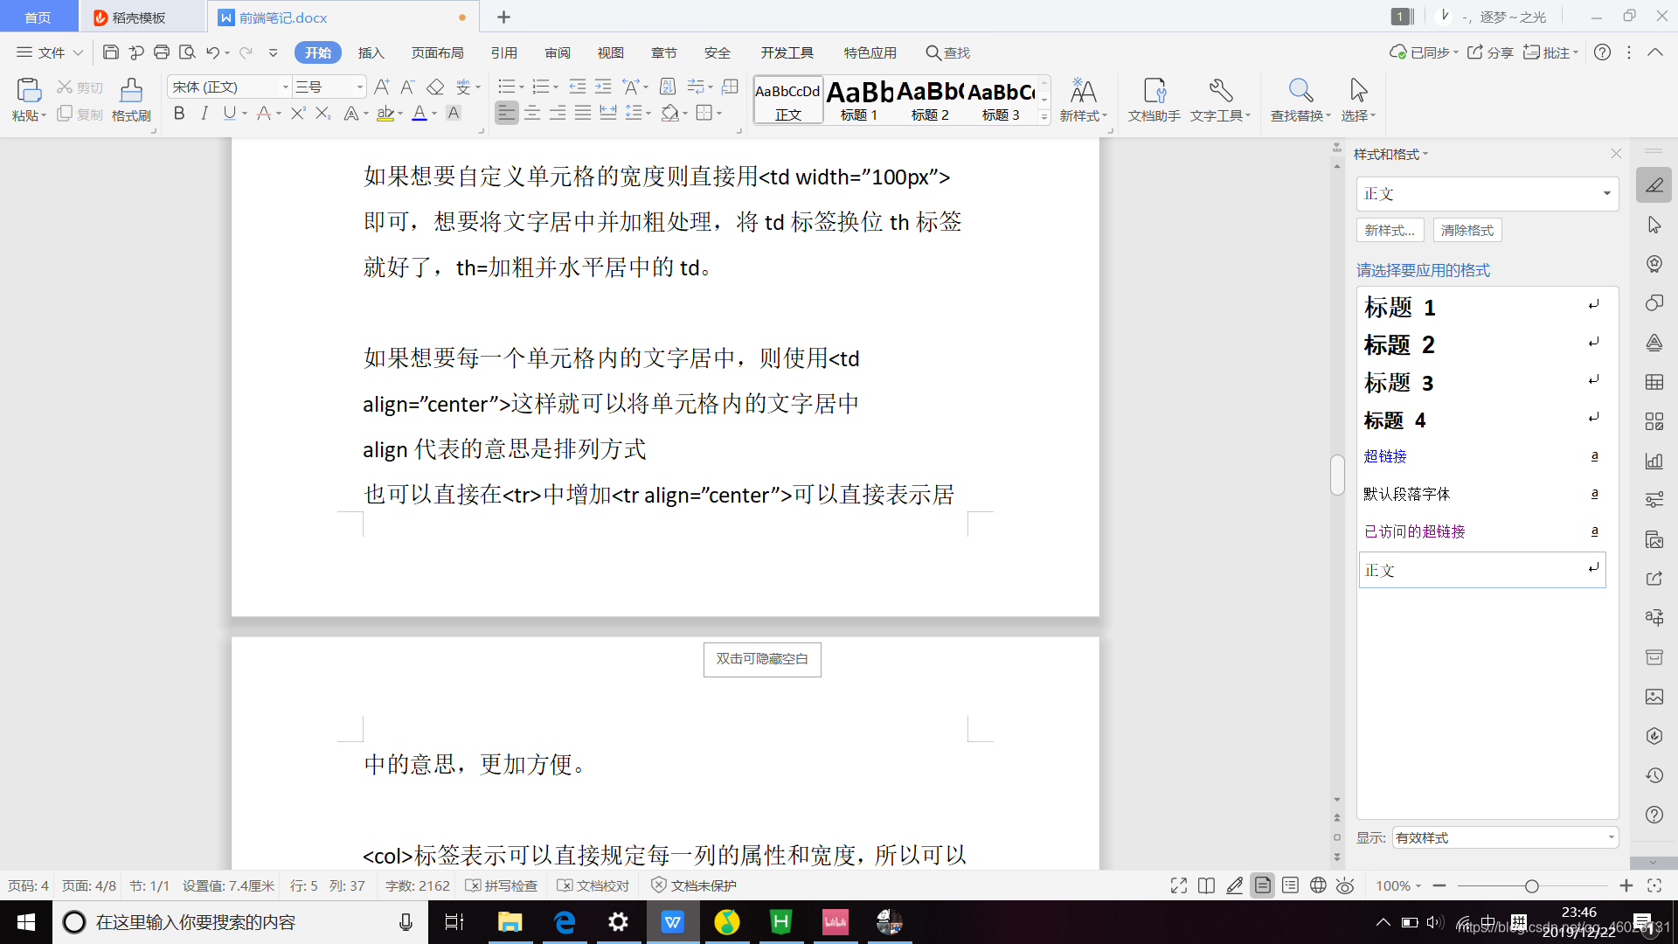Toggle document proofreading (文档校对) in status bar
The image size is (1678, 944).
pos(593,885)
